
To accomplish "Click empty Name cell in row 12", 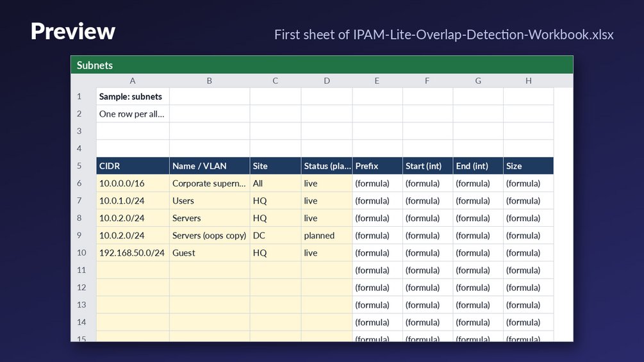I will coord(210,288).
